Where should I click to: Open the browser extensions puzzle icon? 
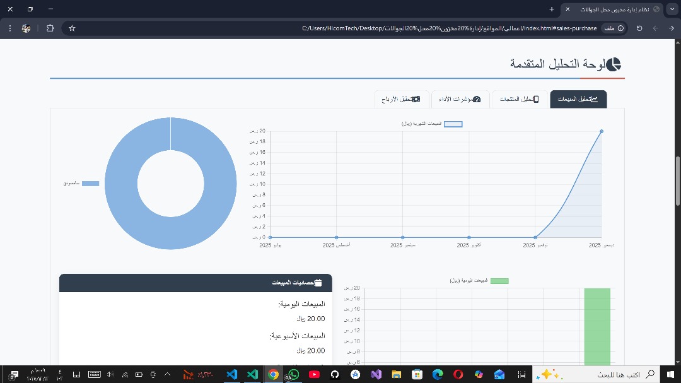(x=50, y=28)
